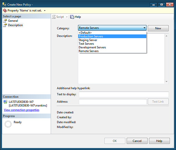Collapse the Category combo box arrow
The height and width of the screenshot is (150, 176).
tap(144, 28)
